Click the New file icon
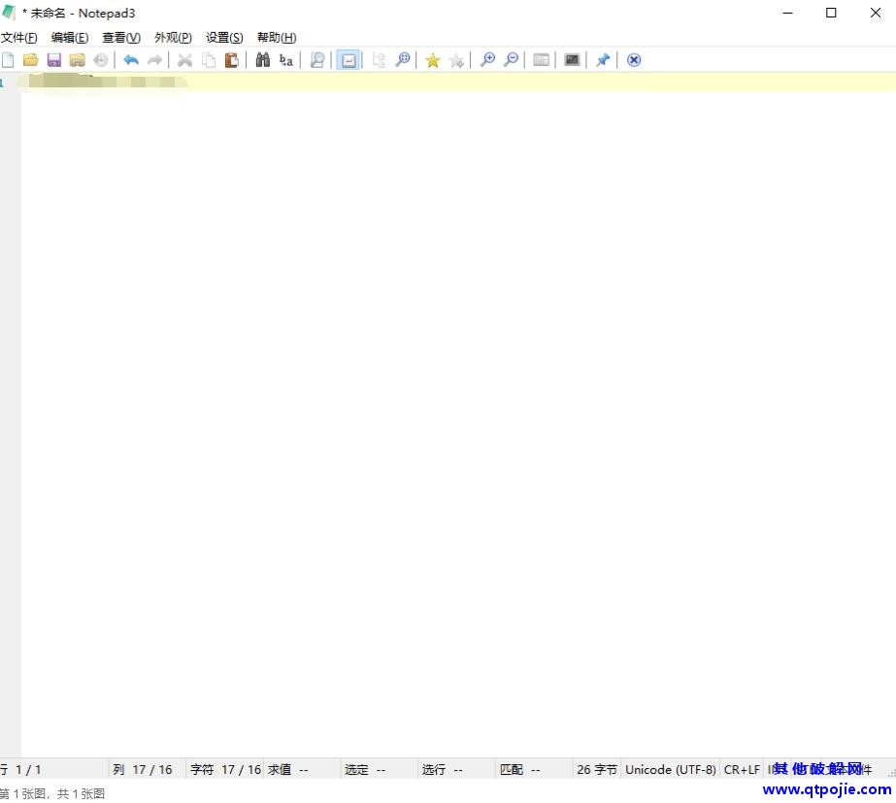Screen dimensions: 896x803 (8, 60)
